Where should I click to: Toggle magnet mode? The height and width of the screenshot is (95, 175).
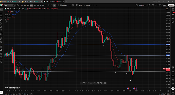point(1,47)
